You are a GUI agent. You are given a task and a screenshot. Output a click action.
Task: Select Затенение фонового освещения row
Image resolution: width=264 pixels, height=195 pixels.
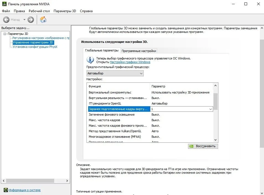pos(150,115)
